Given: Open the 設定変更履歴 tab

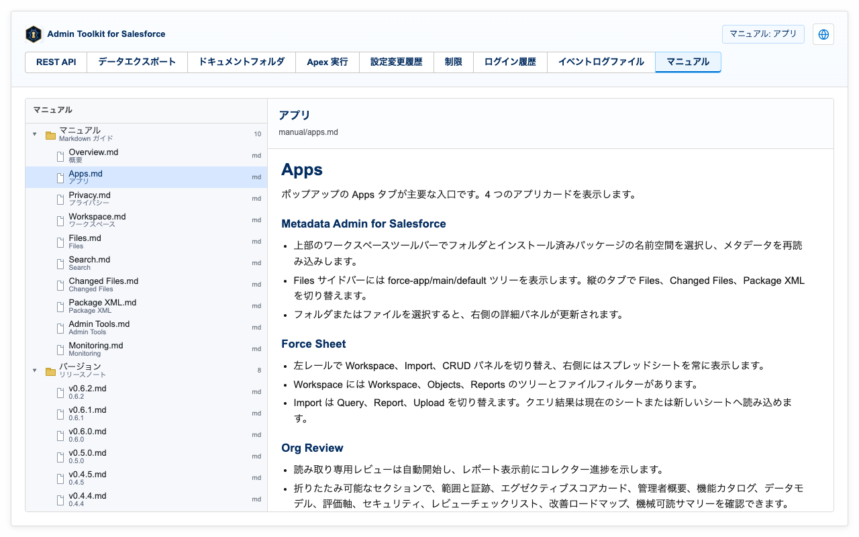Looking at the screenshot, I should (397, 62).
